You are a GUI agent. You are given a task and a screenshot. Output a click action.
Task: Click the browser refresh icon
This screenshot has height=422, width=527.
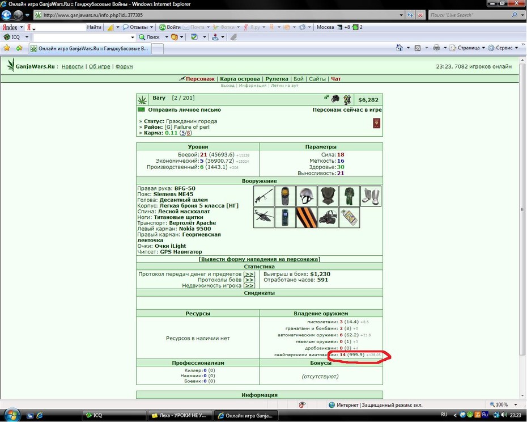click(410, 15)
